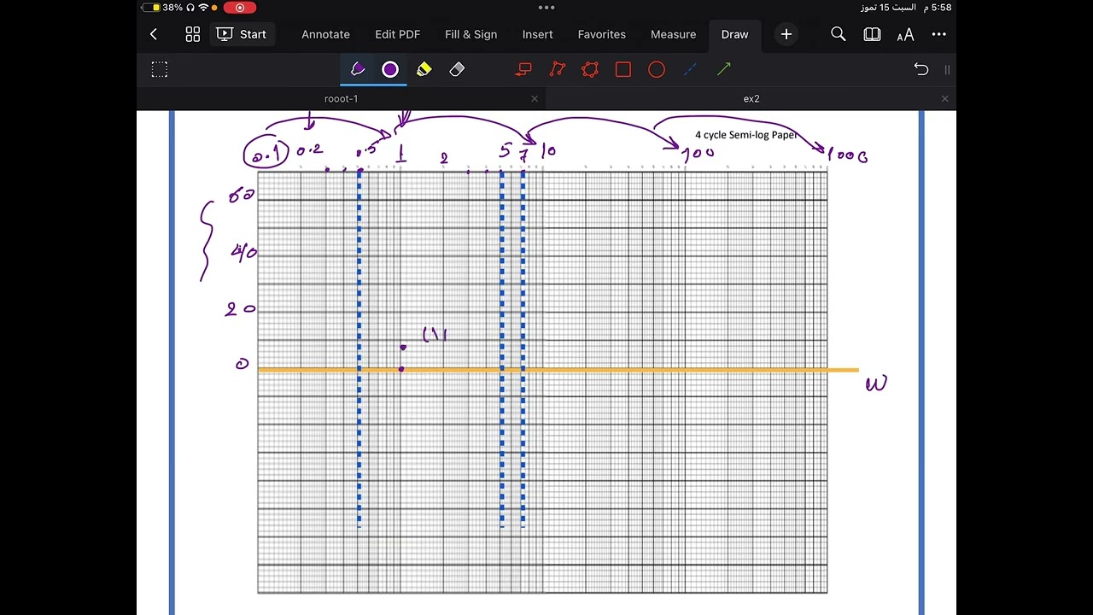Viewport: 1093px width, 615px height.
Task: Close the rooot-1 document tab
Action: click(x=535, y=98)
